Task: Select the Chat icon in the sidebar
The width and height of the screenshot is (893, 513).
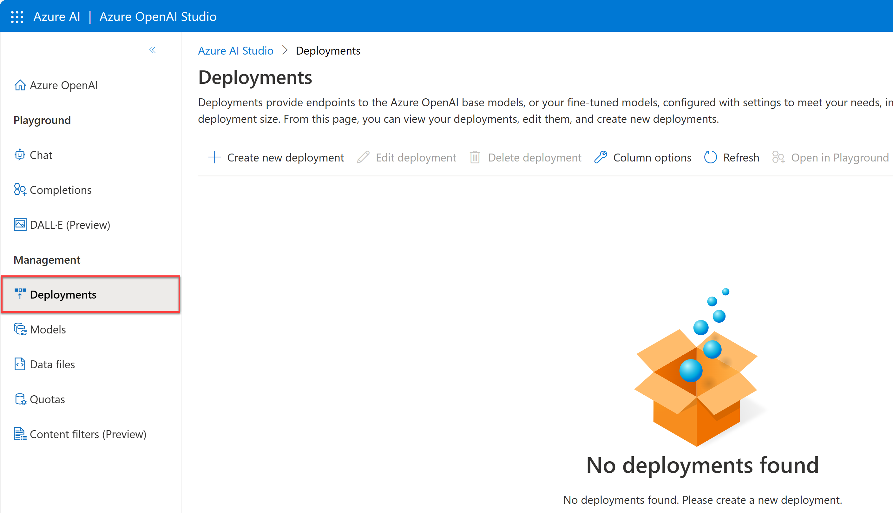Action: (x=20, y=155)
